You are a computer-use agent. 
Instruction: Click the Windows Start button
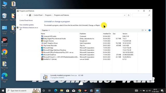pyautogui.click(x=3, y=91)
